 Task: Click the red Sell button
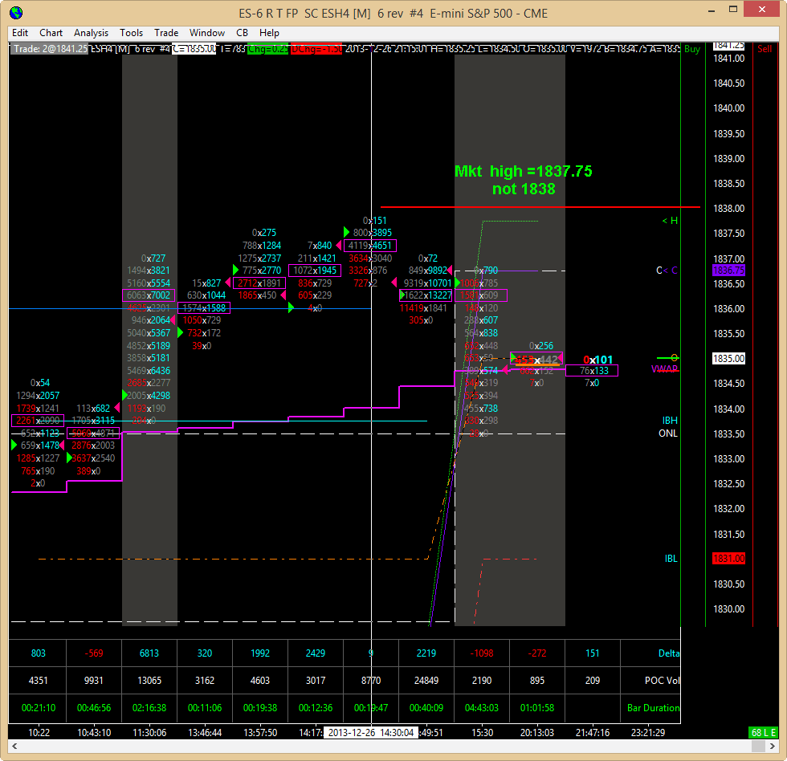[x=765, y=49]
